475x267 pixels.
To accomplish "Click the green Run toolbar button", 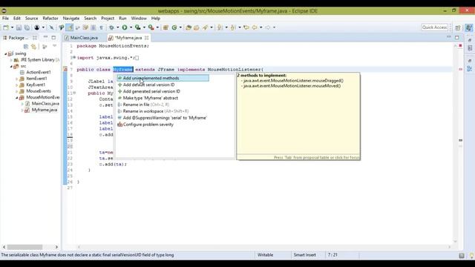I will (125, 27).
